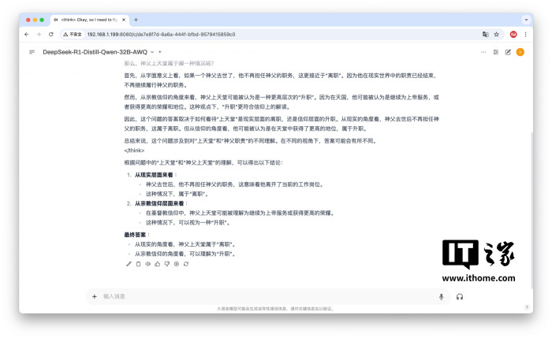Add another model with the plus beside model name
Image resolution: width=552 pixels, height=338 pixels.
160,52
